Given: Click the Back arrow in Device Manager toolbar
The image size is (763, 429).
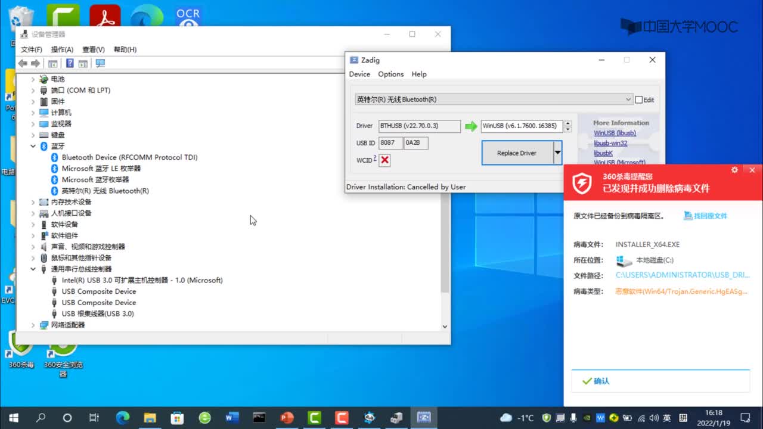Looking at the screenshot, I should pos(23,63).
